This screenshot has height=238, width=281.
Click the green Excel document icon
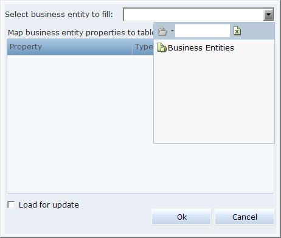(x=237, y=31)
